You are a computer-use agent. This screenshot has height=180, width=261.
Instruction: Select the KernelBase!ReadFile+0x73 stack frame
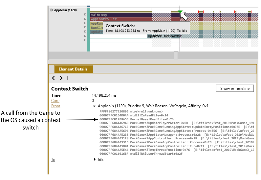[137, 119]
